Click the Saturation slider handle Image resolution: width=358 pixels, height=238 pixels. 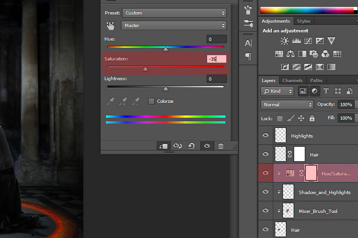[x=145, y=69]
